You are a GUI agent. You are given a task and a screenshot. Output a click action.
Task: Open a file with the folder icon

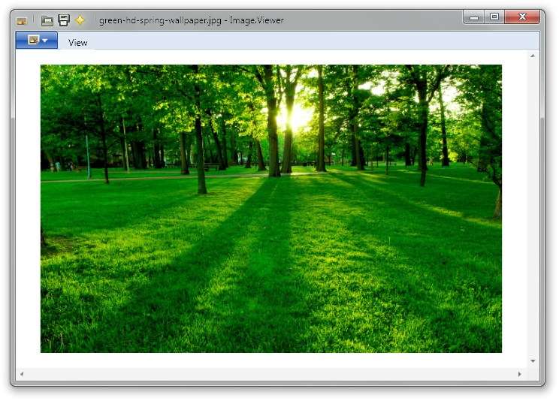click(x=47, y=21)
